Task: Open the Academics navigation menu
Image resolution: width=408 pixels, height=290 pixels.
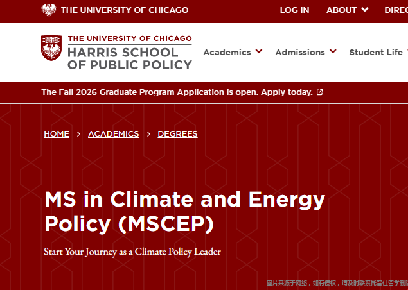Action: (x=227, y=52)
